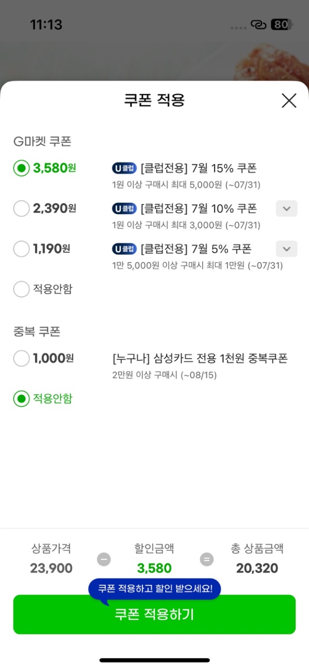This screenshot has height=669, width=309.
Task: Close the coupon sheet with the X icon
Action: pos(289,101)
